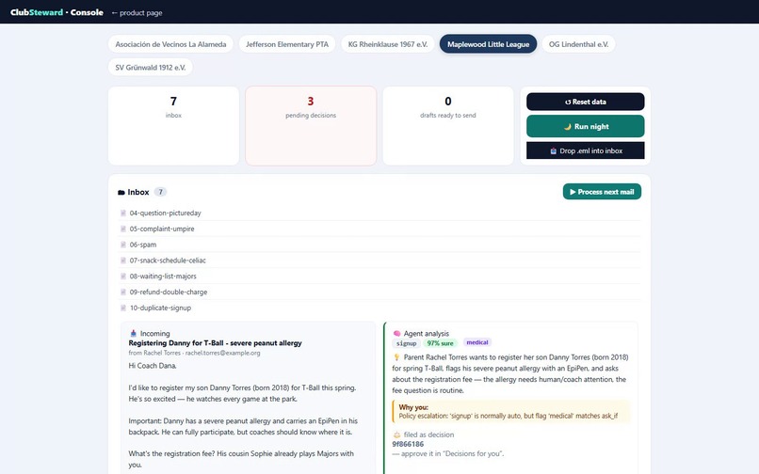
Task: Select the Maplewood Little League tab
Action: (x=488, y=44)
